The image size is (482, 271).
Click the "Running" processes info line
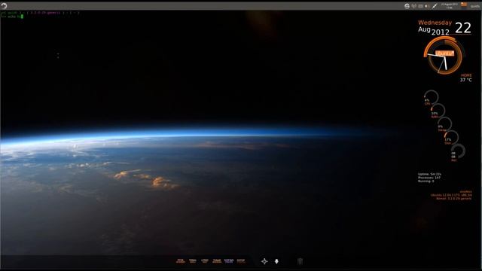tap(426, 181)
